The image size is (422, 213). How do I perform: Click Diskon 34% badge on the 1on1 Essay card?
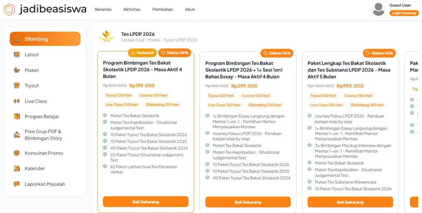click(x=277, y=53)
